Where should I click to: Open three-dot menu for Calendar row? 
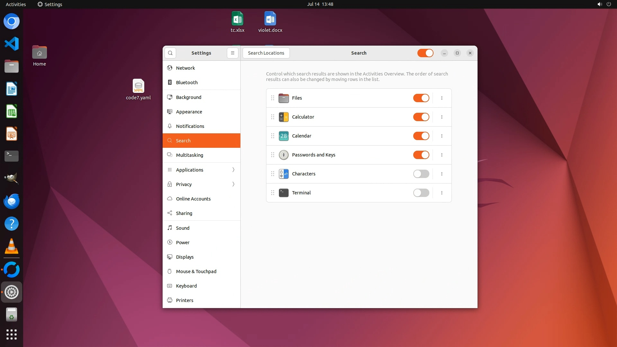pos(442,136)
